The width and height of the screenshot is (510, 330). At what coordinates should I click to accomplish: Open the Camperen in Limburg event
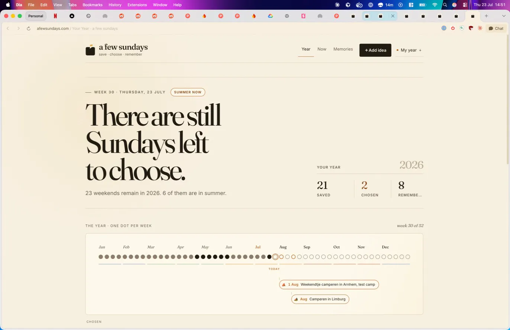pos(320,299)
